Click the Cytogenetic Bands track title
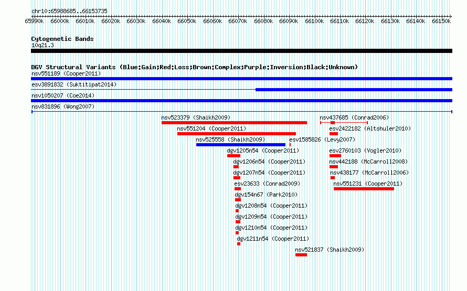 click(62, 39)
